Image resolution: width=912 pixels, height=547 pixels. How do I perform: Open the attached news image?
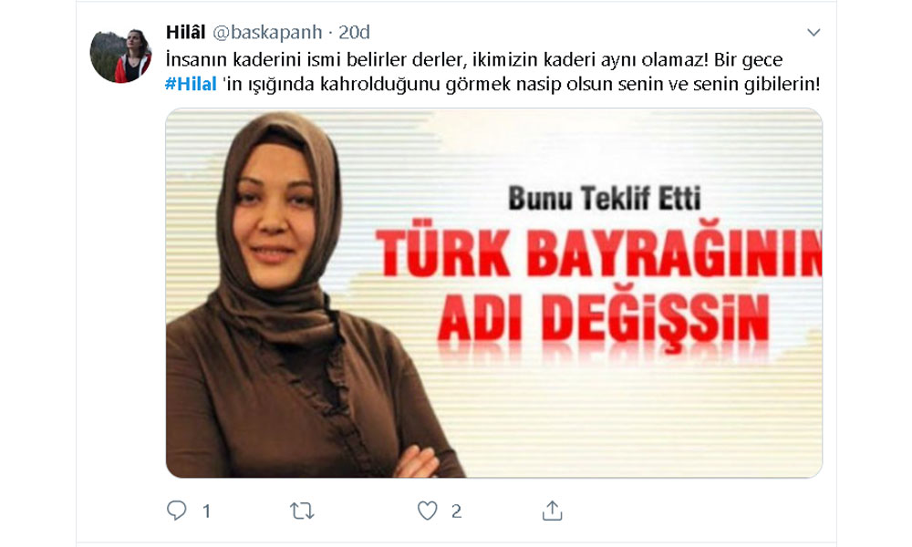click(493, 293)
